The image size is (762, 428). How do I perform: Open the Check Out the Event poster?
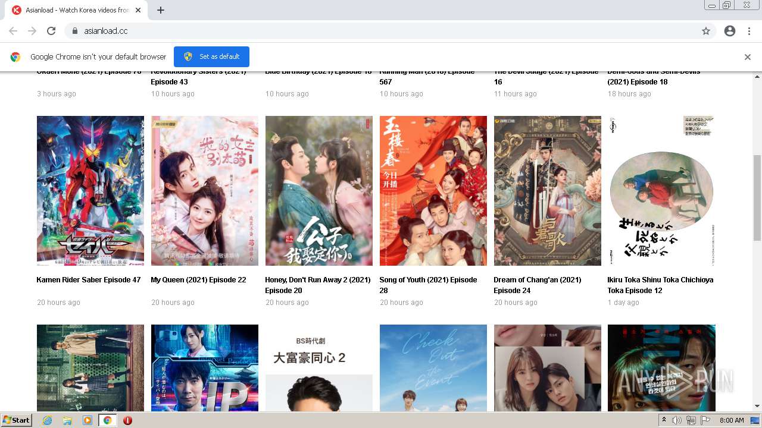tap(433, 368)
